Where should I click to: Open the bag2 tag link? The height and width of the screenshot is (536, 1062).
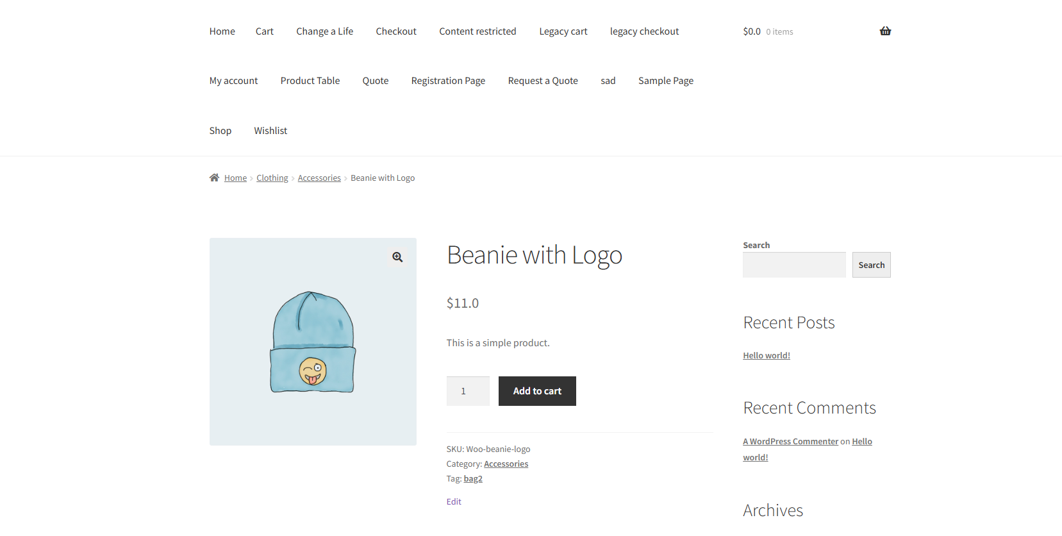tap(473, 479)
